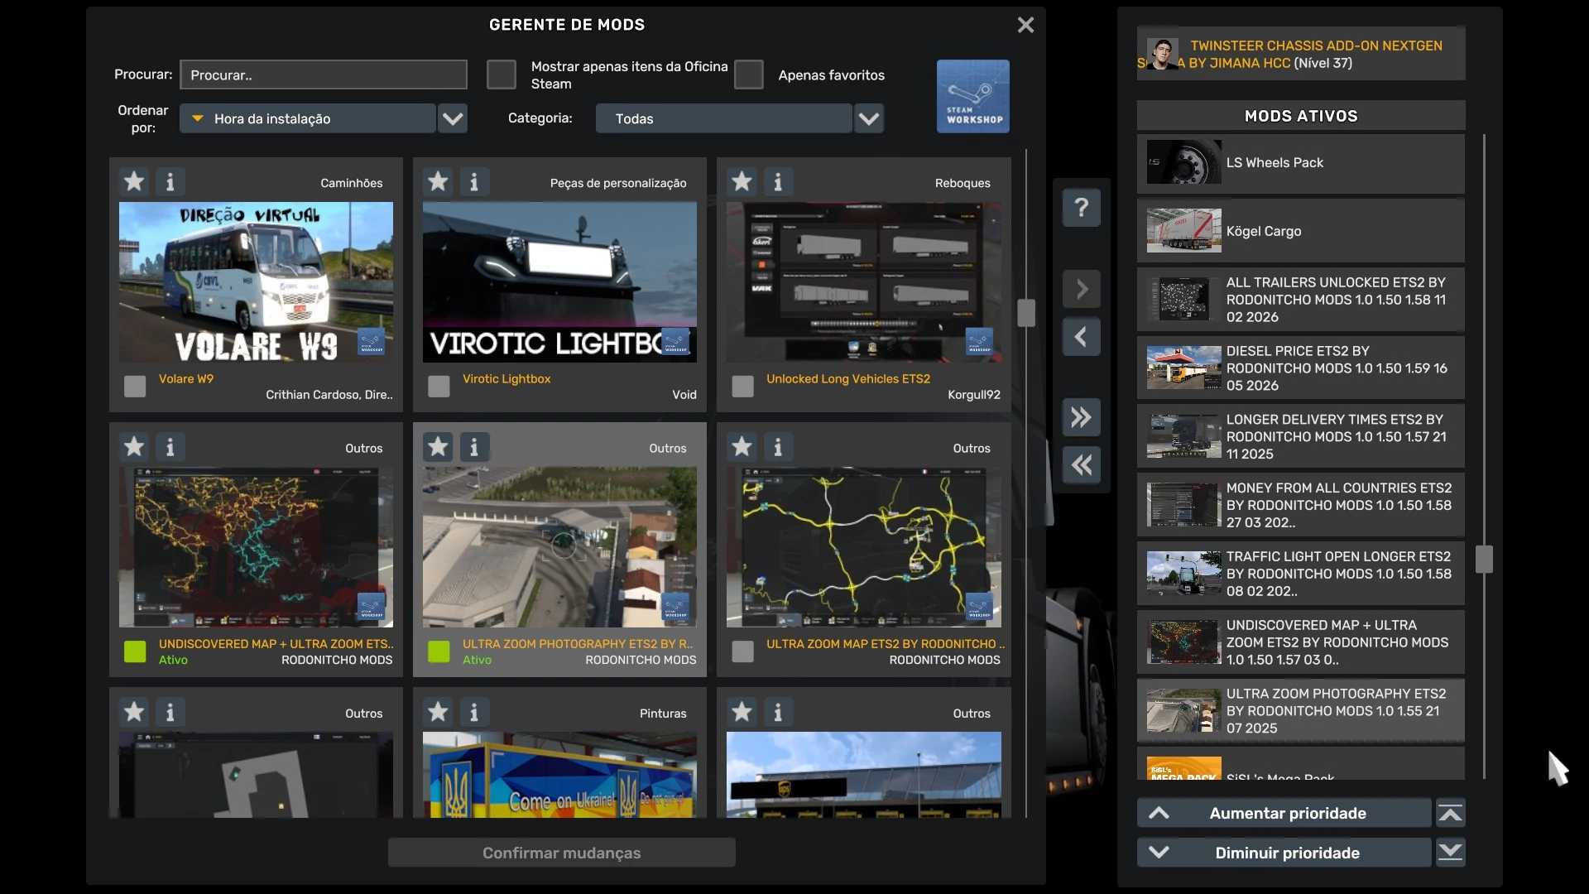
Task: Select Diesel Price ETS2 active mod
Action: (1301, 368)
